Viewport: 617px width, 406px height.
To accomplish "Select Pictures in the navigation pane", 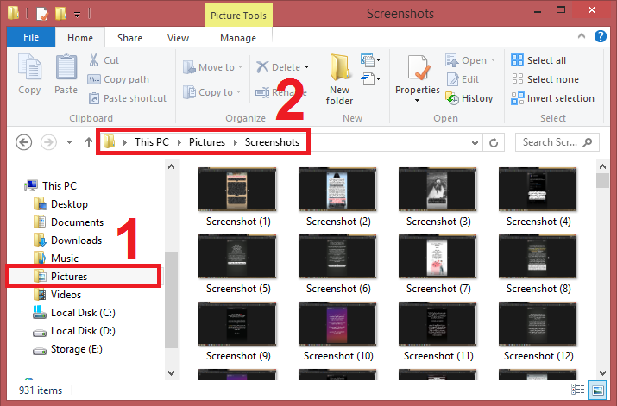I will [x=69, y=277].
